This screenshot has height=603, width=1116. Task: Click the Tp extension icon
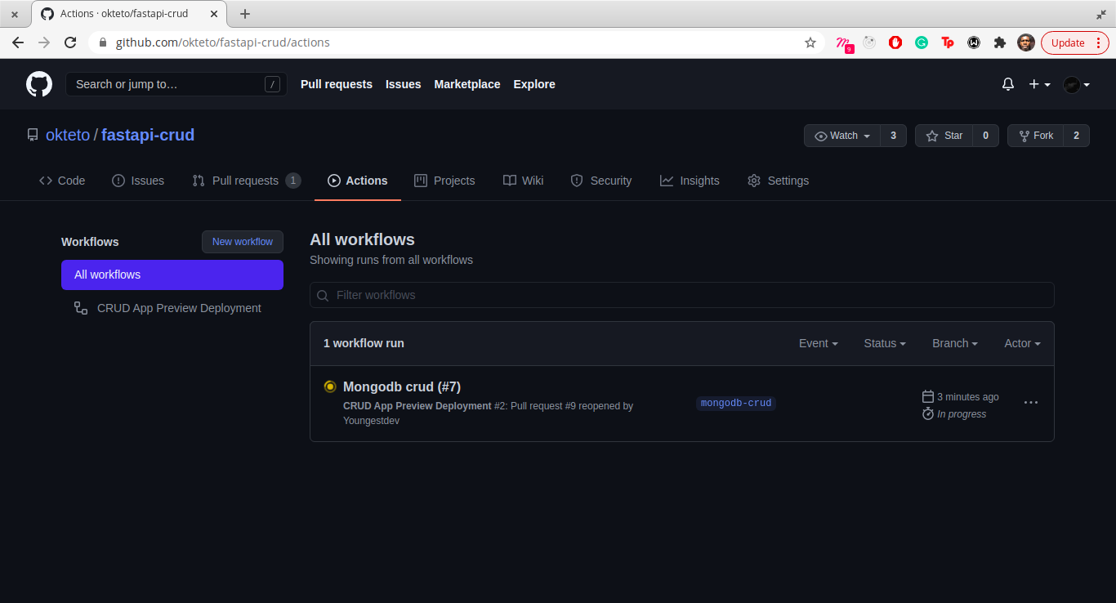click(948, 42)
